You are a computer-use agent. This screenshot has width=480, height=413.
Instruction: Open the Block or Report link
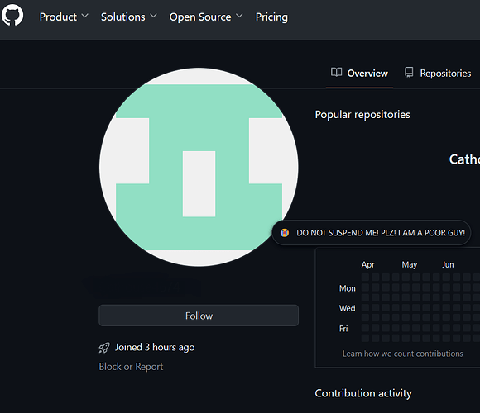click(x=131, y=367)
